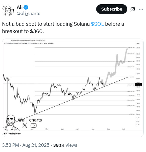Open Ali's profile avatar picture
This screenshot has width=146, height=152.
click(x=8, y=11)
